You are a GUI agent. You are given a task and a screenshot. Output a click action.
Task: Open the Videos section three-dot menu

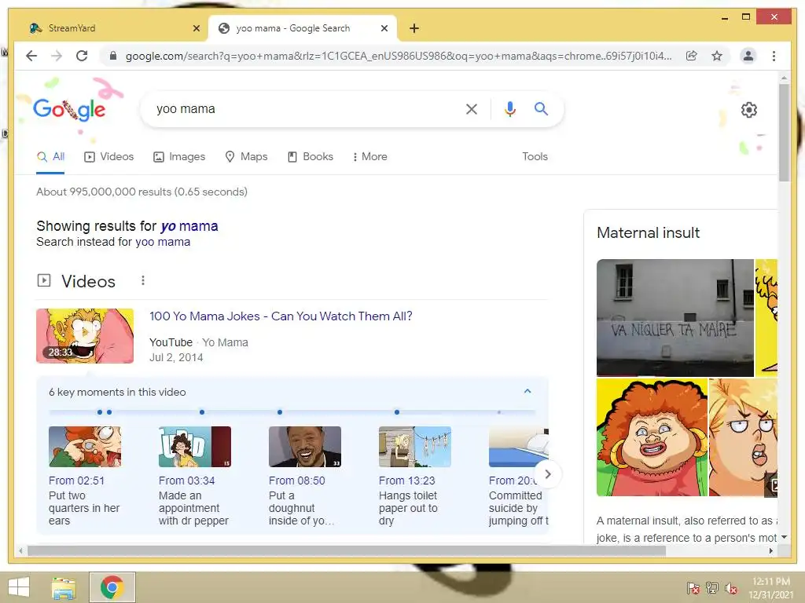coord(143,280)
